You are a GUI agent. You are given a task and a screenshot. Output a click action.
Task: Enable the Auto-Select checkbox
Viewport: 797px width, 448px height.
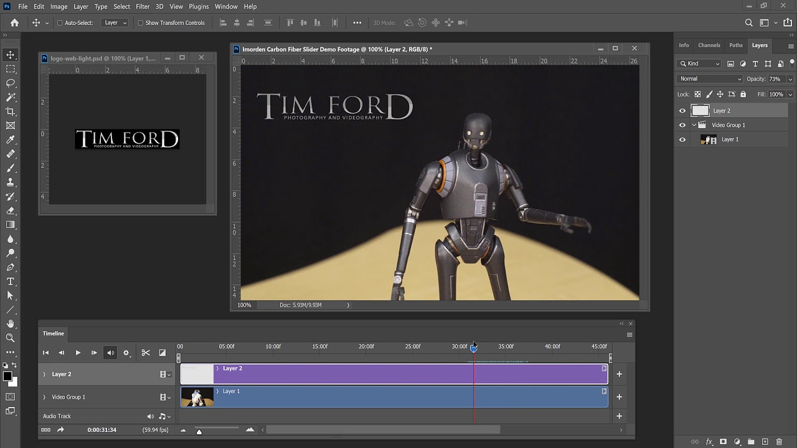pyautogui.click(x=60, y=23)
